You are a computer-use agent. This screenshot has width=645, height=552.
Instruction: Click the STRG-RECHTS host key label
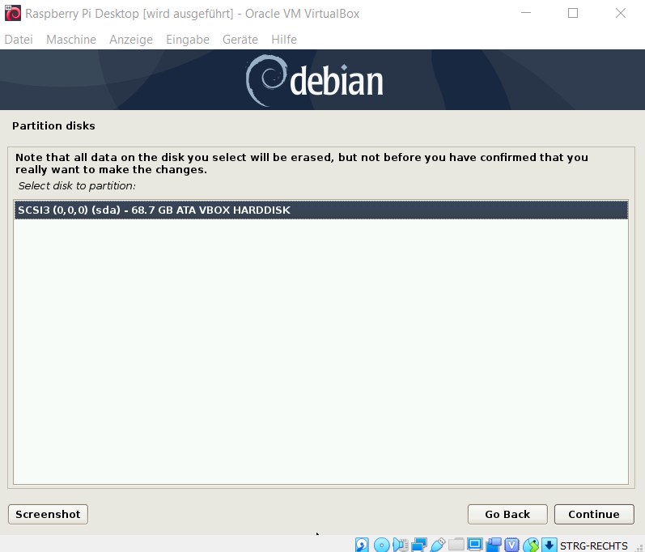pos(593,546)
